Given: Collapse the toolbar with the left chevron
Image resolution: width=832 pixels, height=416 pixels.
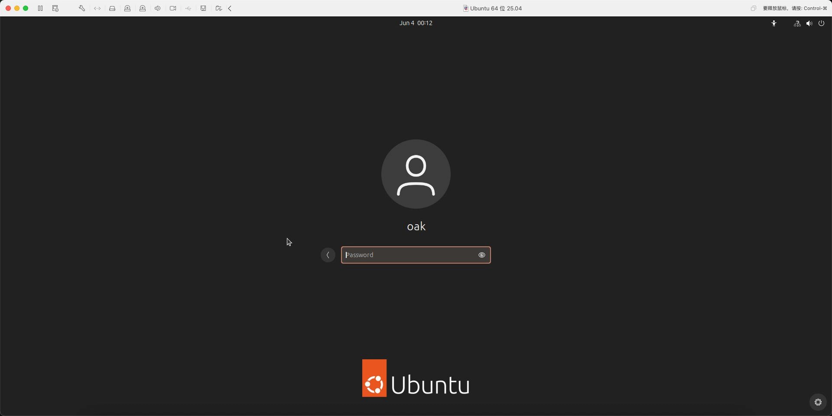Looking at the screenshot, I should pos(230,8).
